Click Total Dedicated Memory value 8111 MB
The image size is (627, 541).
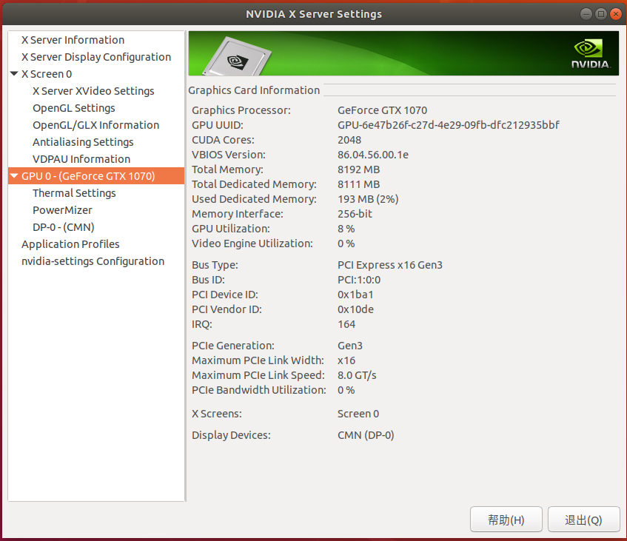point(358,184)
